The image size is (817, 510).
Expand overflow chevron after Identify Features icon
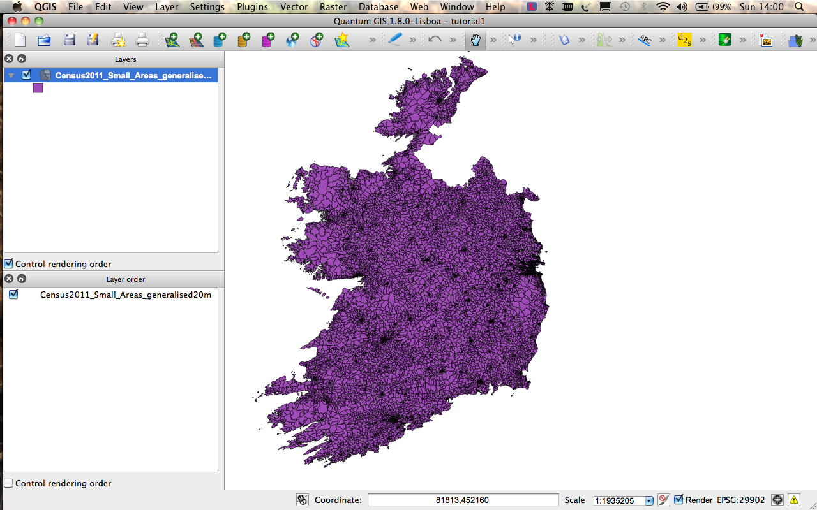pos(533,40)
